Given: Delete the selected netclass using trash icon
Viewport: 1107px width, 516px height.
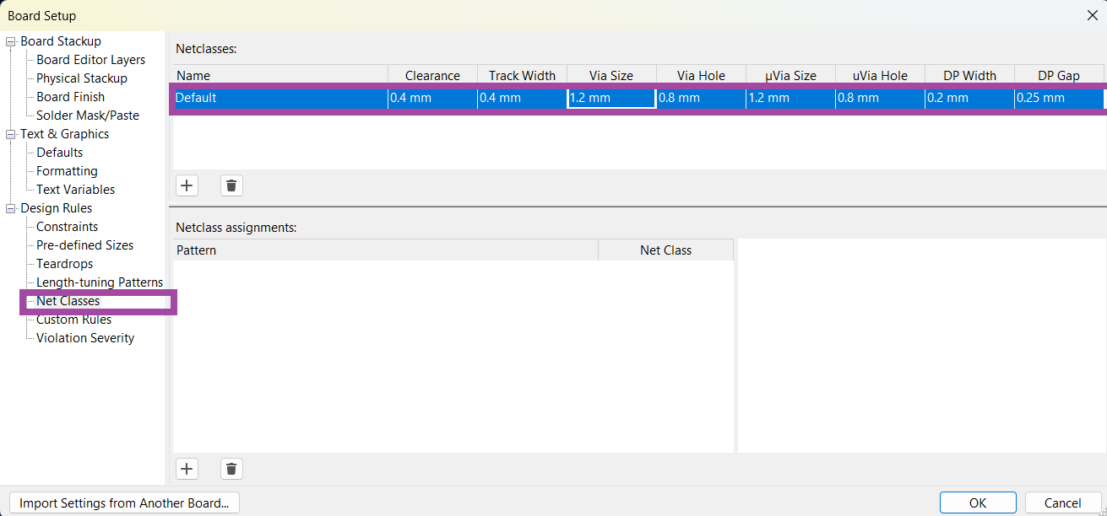Looking at the screenshot, I should [x=231, y=185].
